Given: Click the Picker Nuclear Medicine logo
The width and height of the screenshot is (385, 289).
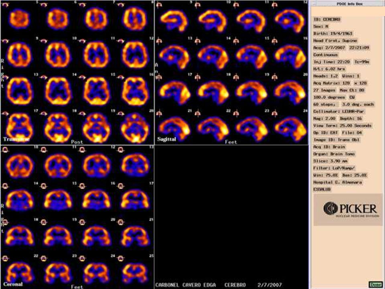Looking at the screenshot, I should point(348,210).
